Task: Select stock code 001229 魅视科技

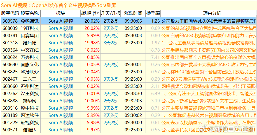Action: pyautogui.click(x=10, y=122)
